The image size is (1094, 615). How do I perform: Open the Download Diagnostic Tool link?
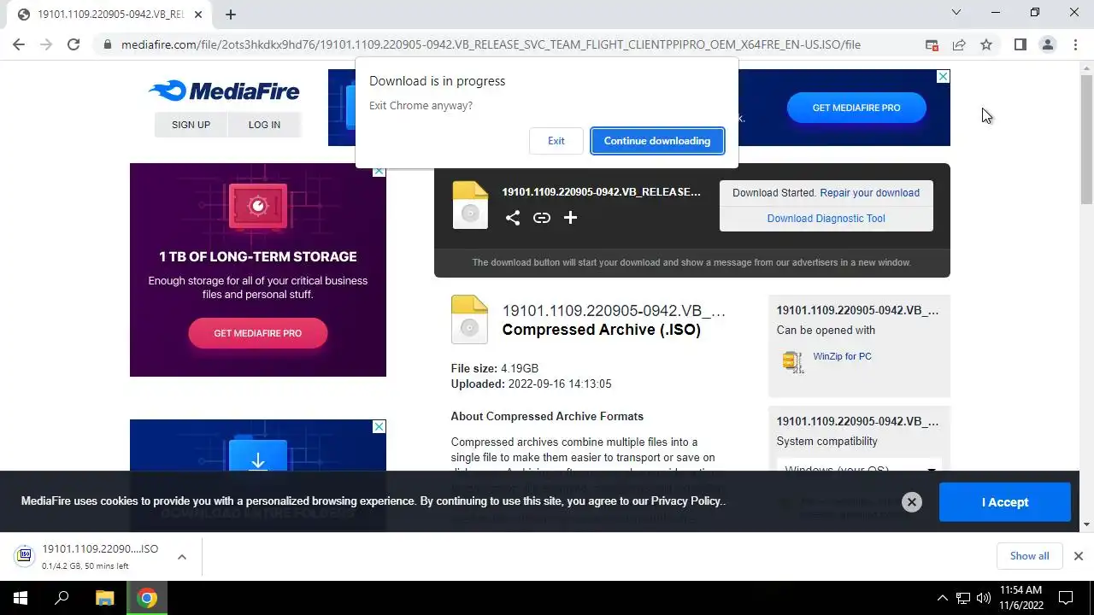pyautogui.click(x=826, y=219)
